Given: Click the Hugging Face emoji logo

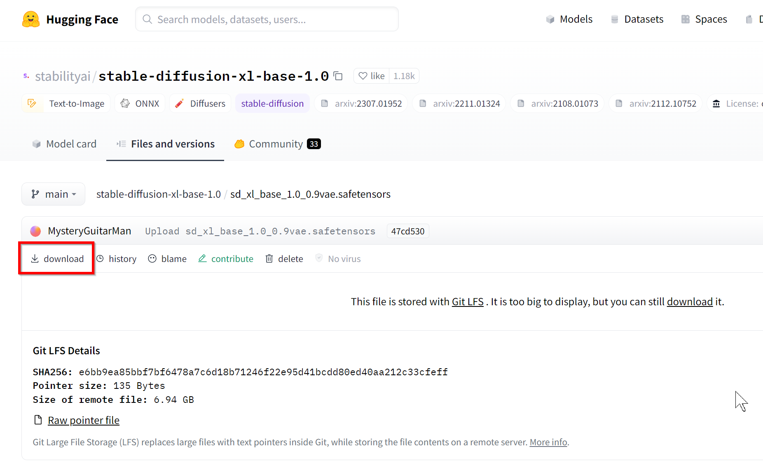Looking at the screenshot, I should coord(31,19).
